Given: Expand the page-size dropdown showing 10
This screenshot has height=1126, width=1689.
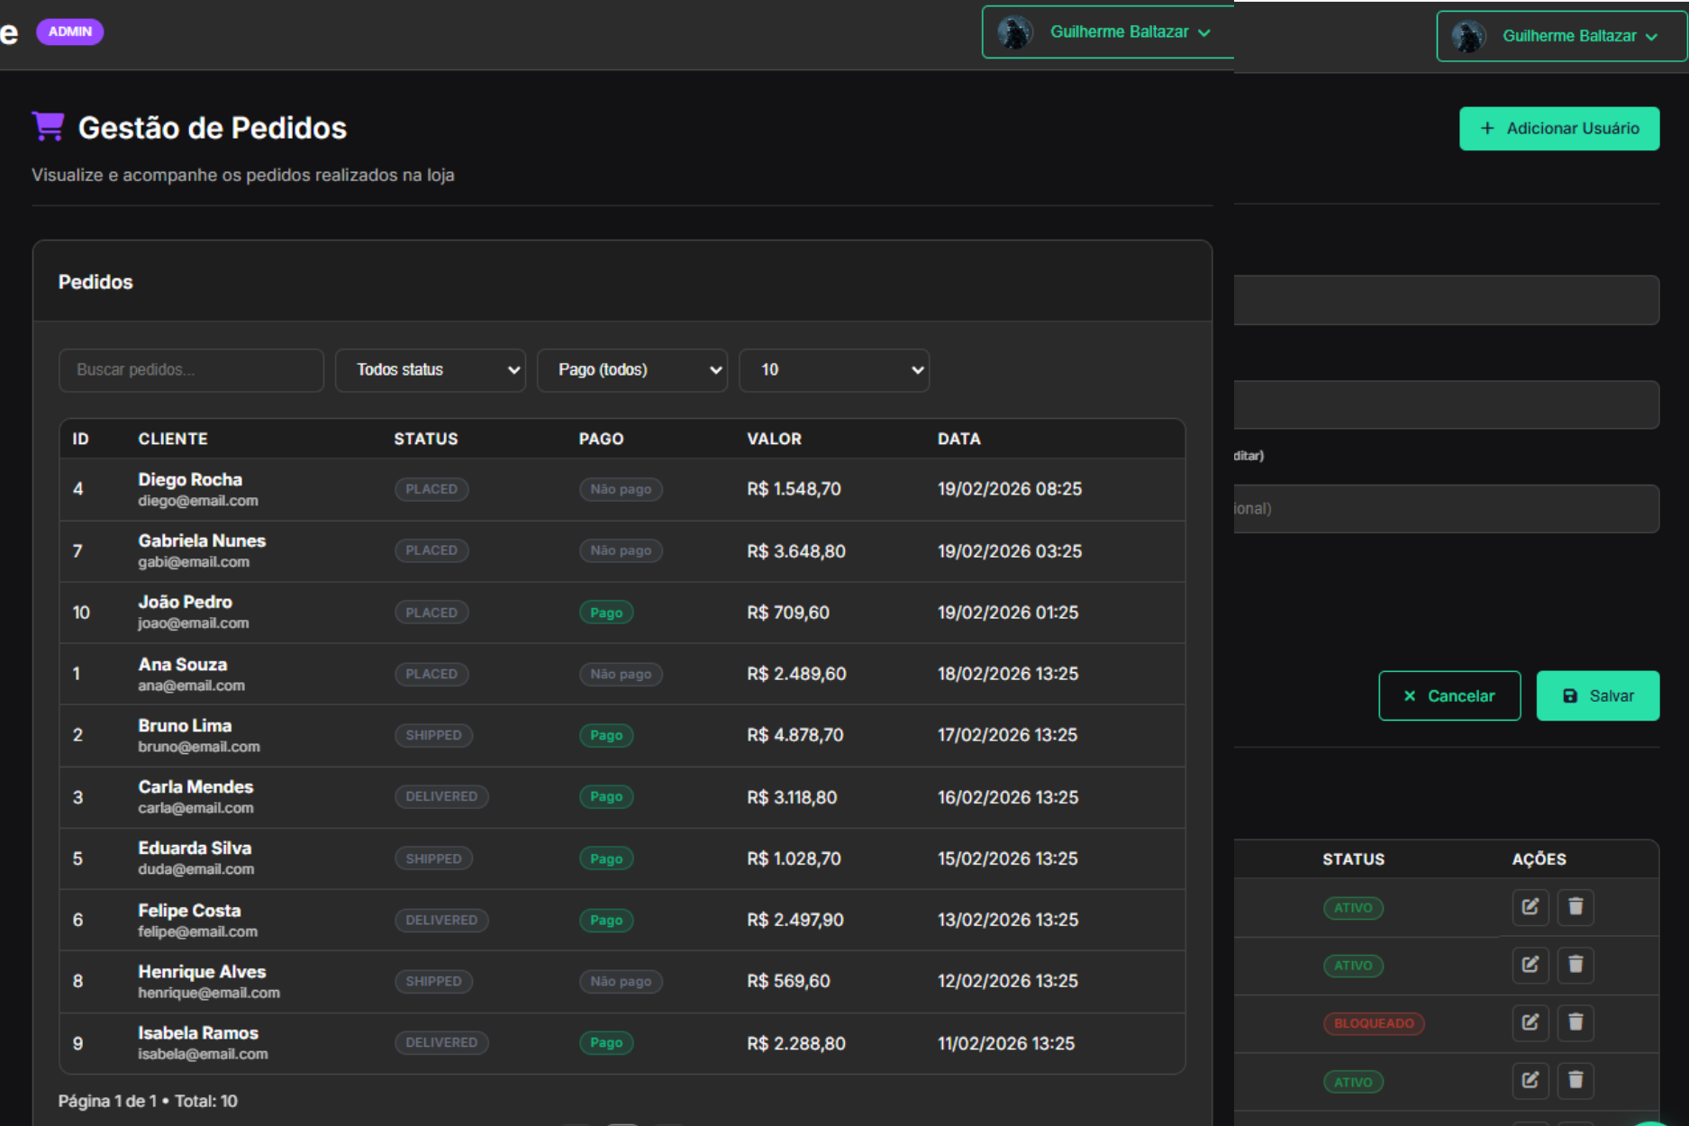Looking at the screenshot, I should click(x=834, y=370).
